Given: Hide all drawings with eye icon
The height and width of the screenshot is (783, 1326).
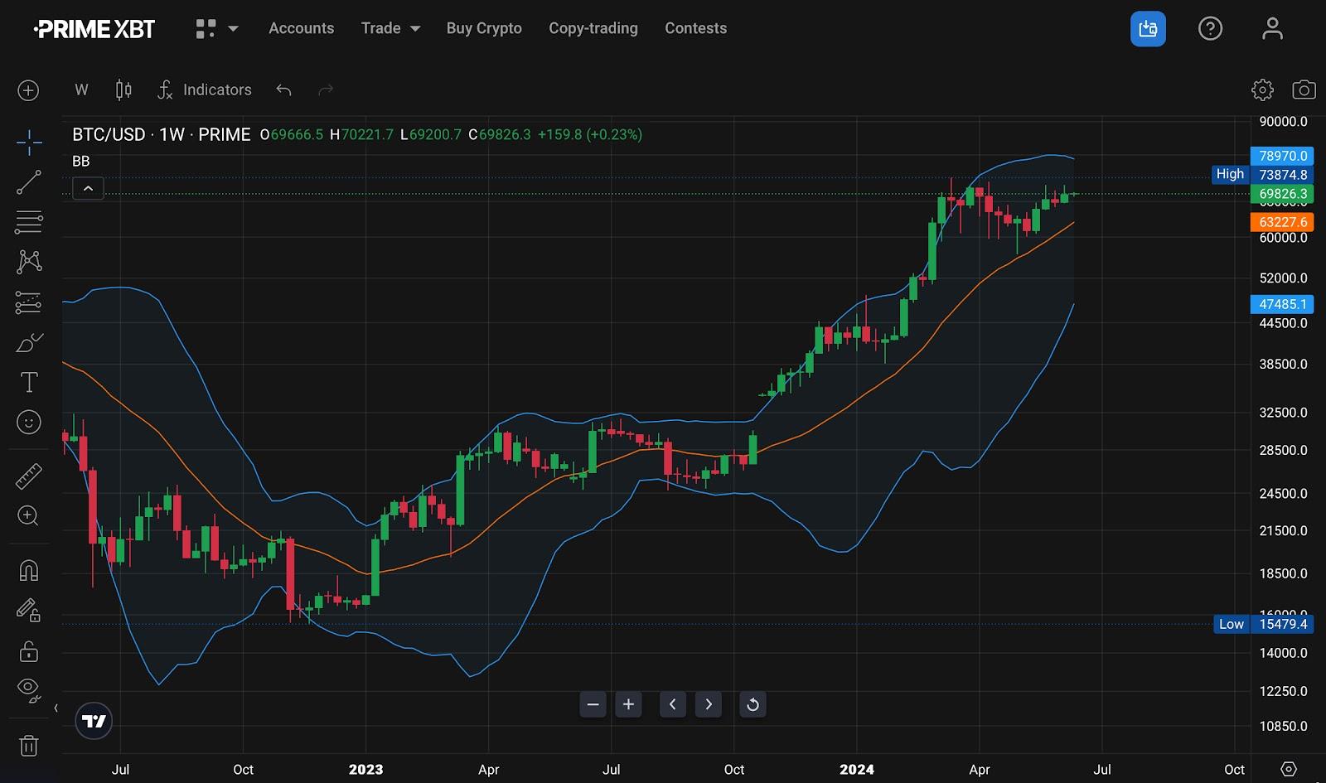Looking at the screenshot, I should (x=29, y=689).
